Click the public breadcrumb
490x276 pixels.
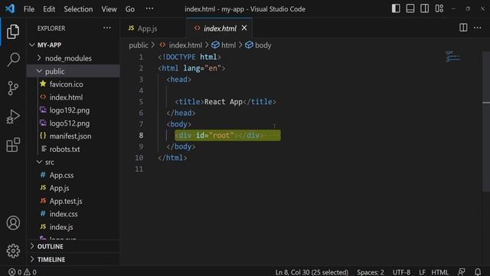139,45
